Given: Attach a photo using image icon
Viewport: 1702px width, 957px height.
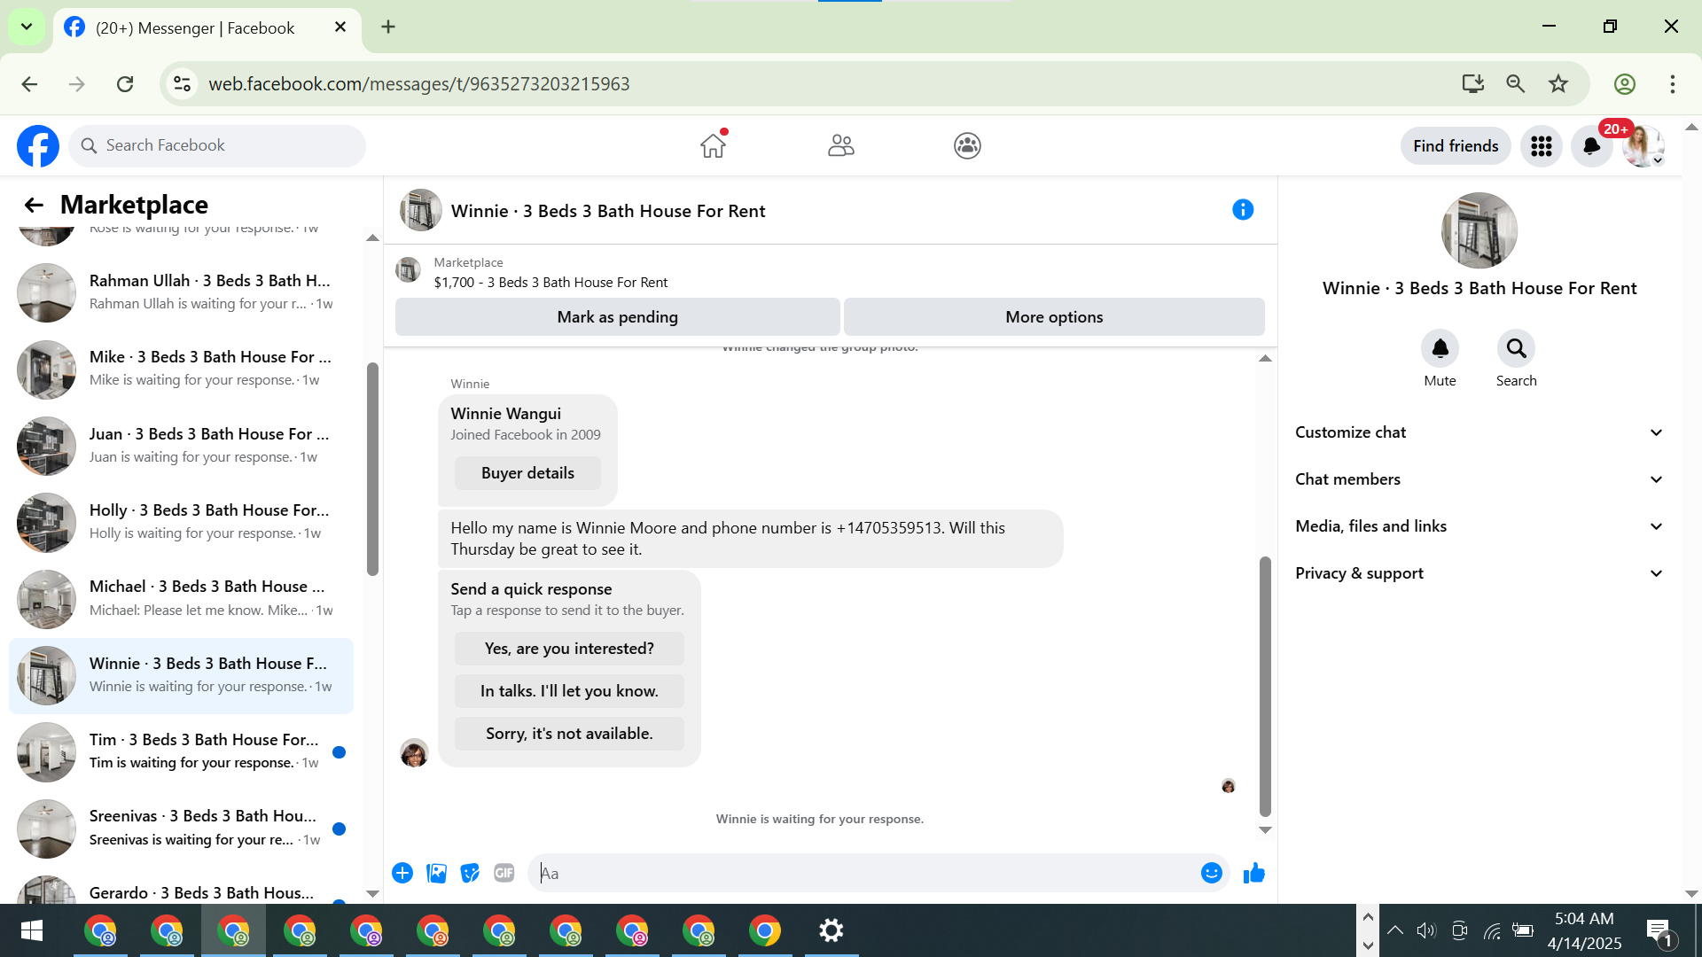Looking at the screenshot, I should coord(436,873).
